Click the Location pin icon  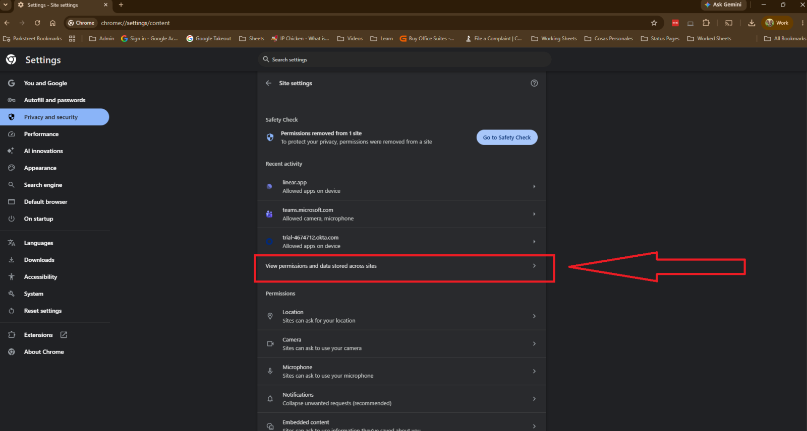coord(270,316)
